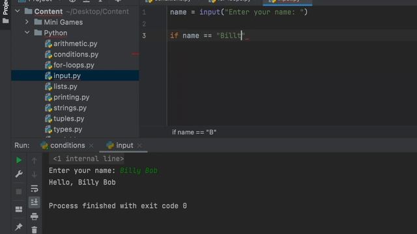417x234 pixels.
Task: Open for-loops.py in project tree
Action: tap(74, 65)
